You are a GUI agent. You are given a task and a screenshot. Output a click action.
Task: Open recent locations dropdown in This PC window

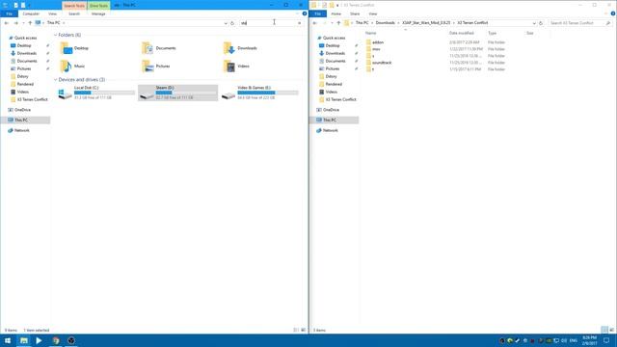tap(23, 23)
